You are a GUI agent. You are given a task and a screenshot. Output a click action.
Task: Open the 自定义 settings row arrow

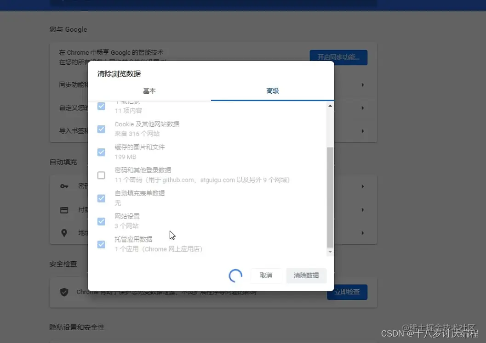point(362,107)
